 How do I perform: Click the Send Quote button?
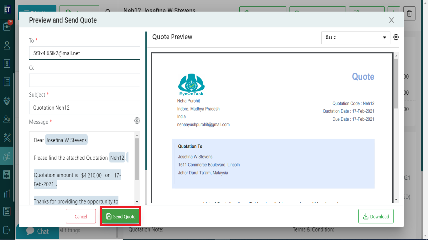[x=121, y=216]
